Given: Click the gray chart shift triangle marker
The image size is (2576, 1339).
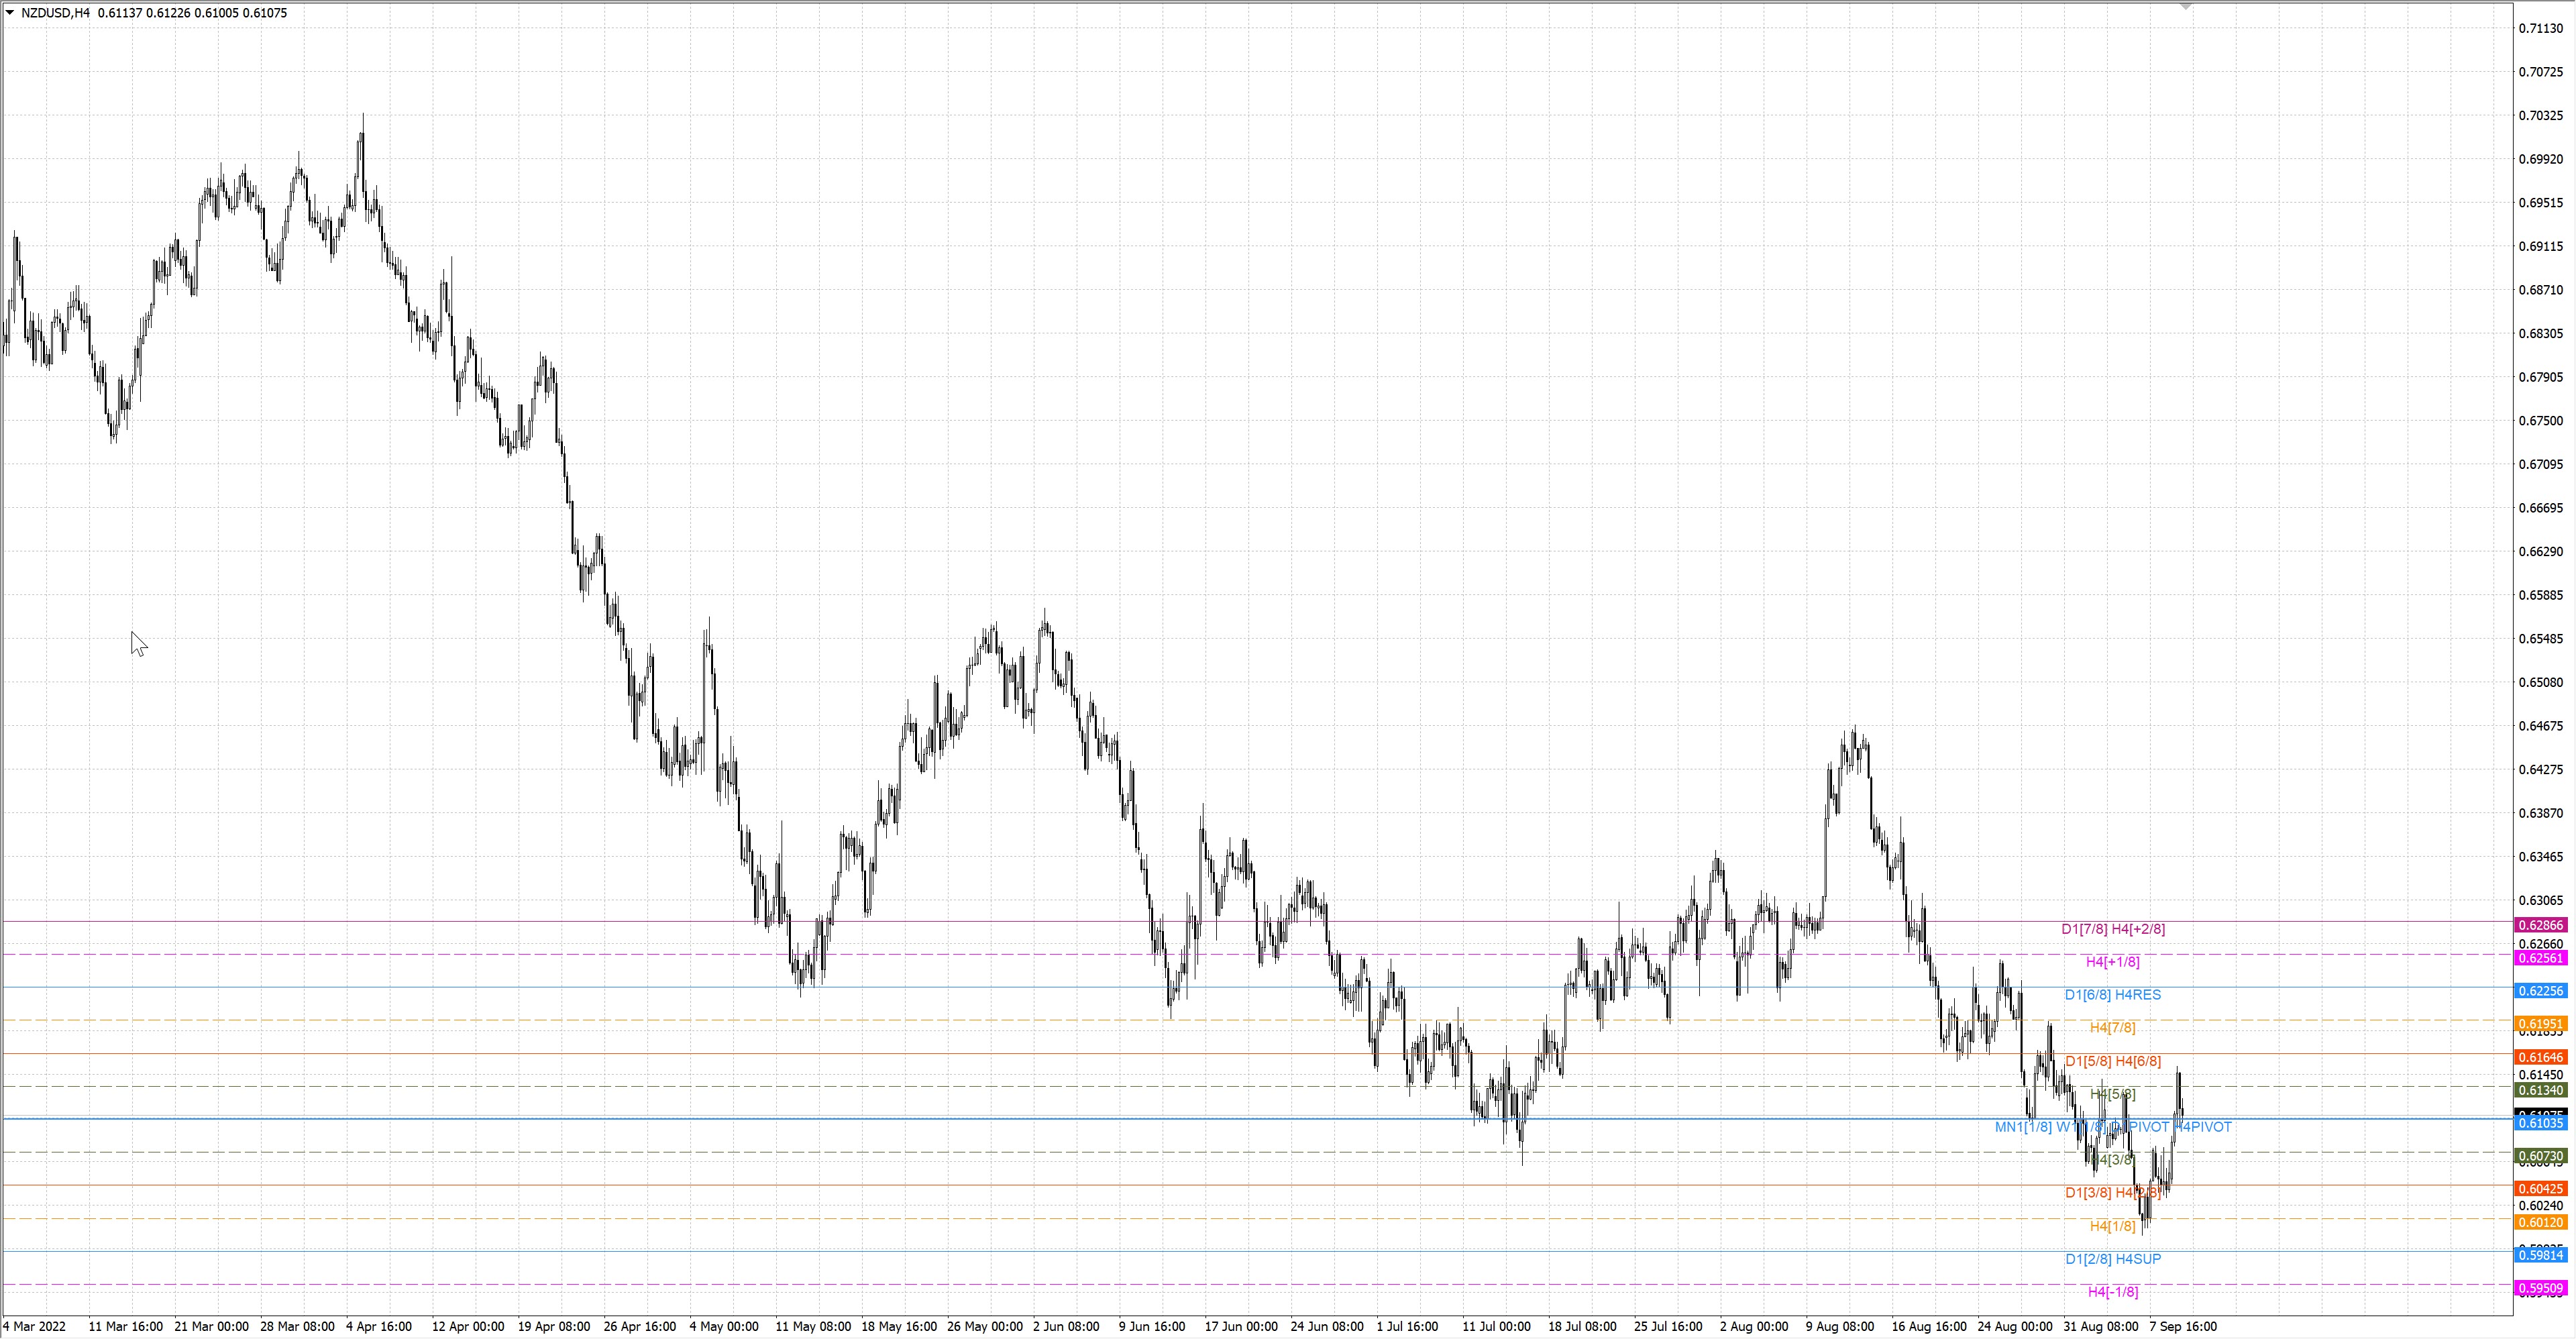Looking at the screenshot, I should point(2186,6).
